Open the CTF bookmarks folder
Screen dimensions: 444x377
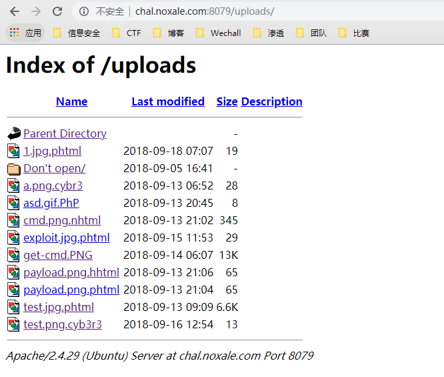tap(127, 33)
